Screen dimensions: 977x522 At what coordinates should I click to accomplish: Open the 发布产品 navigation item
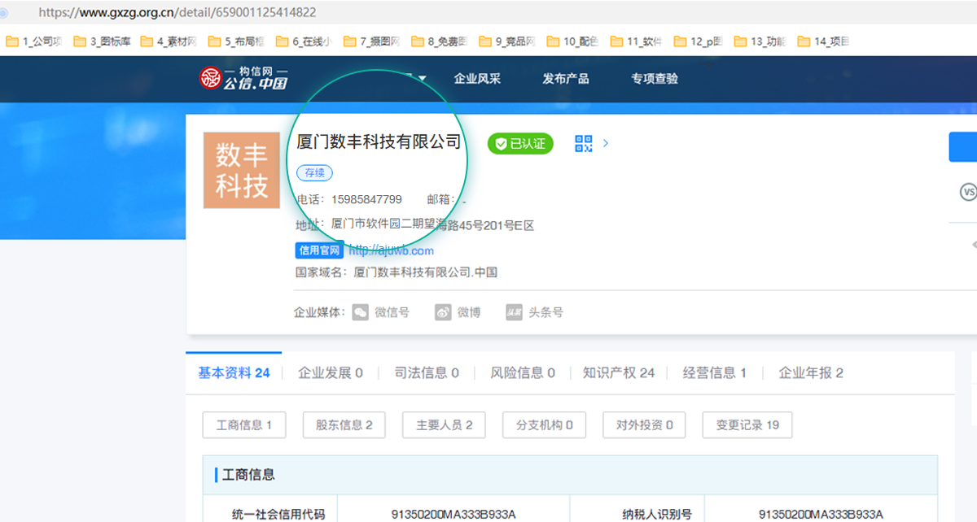pyautogui.click(x=566, y=79)
